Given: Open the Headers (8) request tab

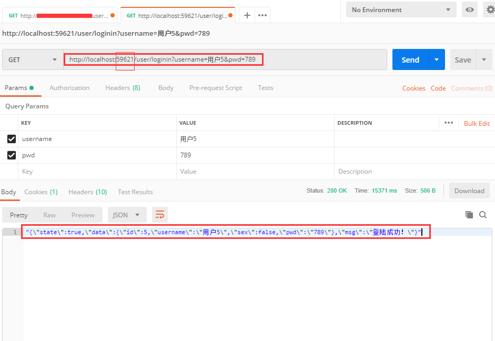Looking at the screenshot, I should (123, 88).
